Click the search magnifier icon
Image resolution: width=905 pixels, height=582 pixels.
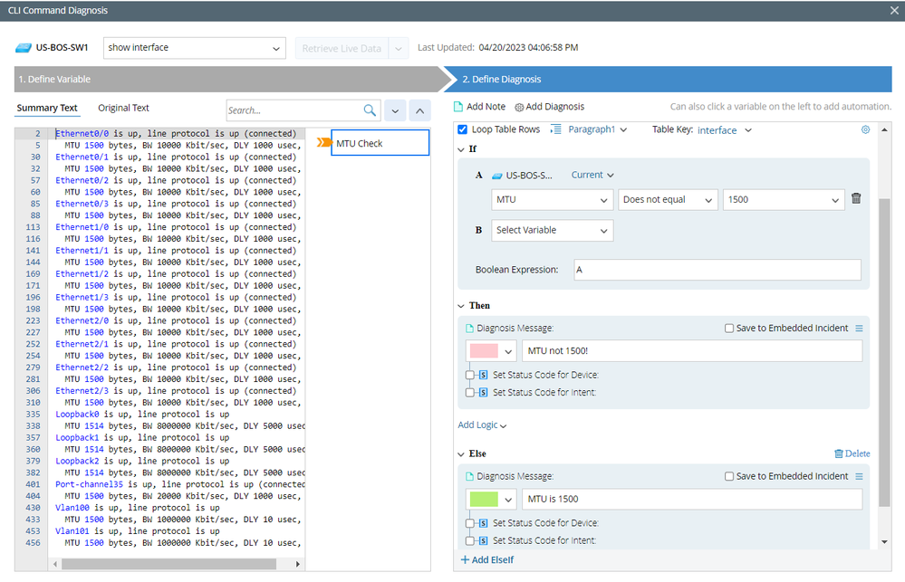(x=370, y=110)
